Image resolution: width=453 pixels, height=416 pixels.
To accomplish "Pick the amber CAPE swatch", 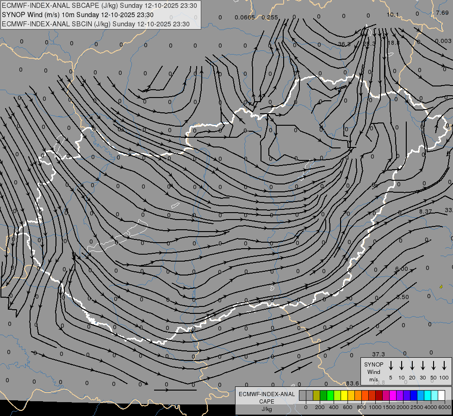I will coord(351,395).
